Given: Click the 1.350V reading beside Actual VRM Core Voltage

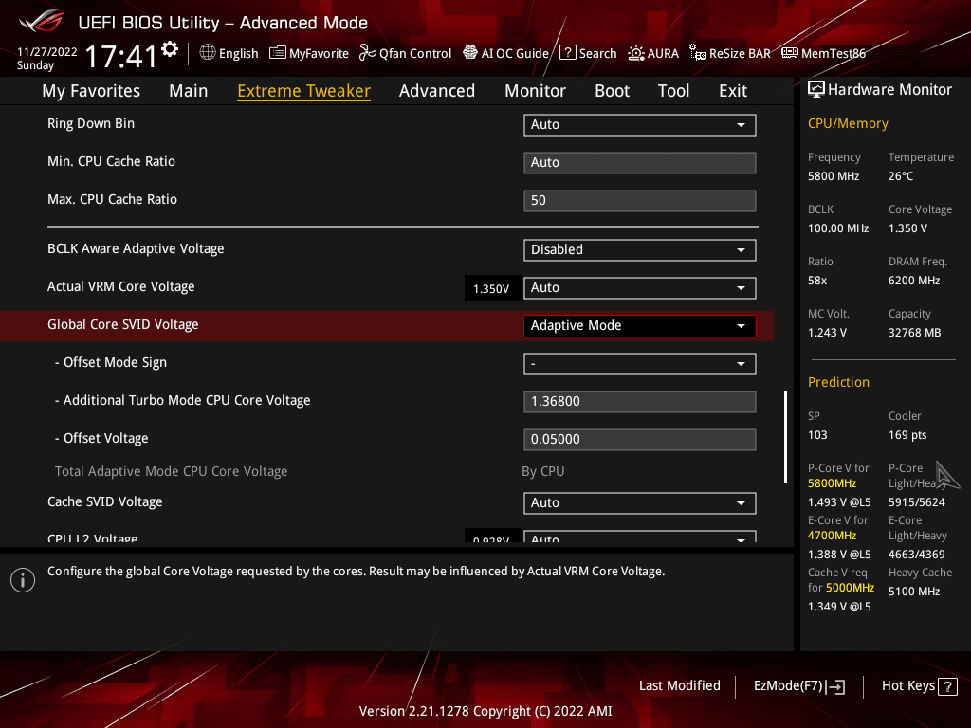Looking at the screenshot, I should (x=491, y=289).
